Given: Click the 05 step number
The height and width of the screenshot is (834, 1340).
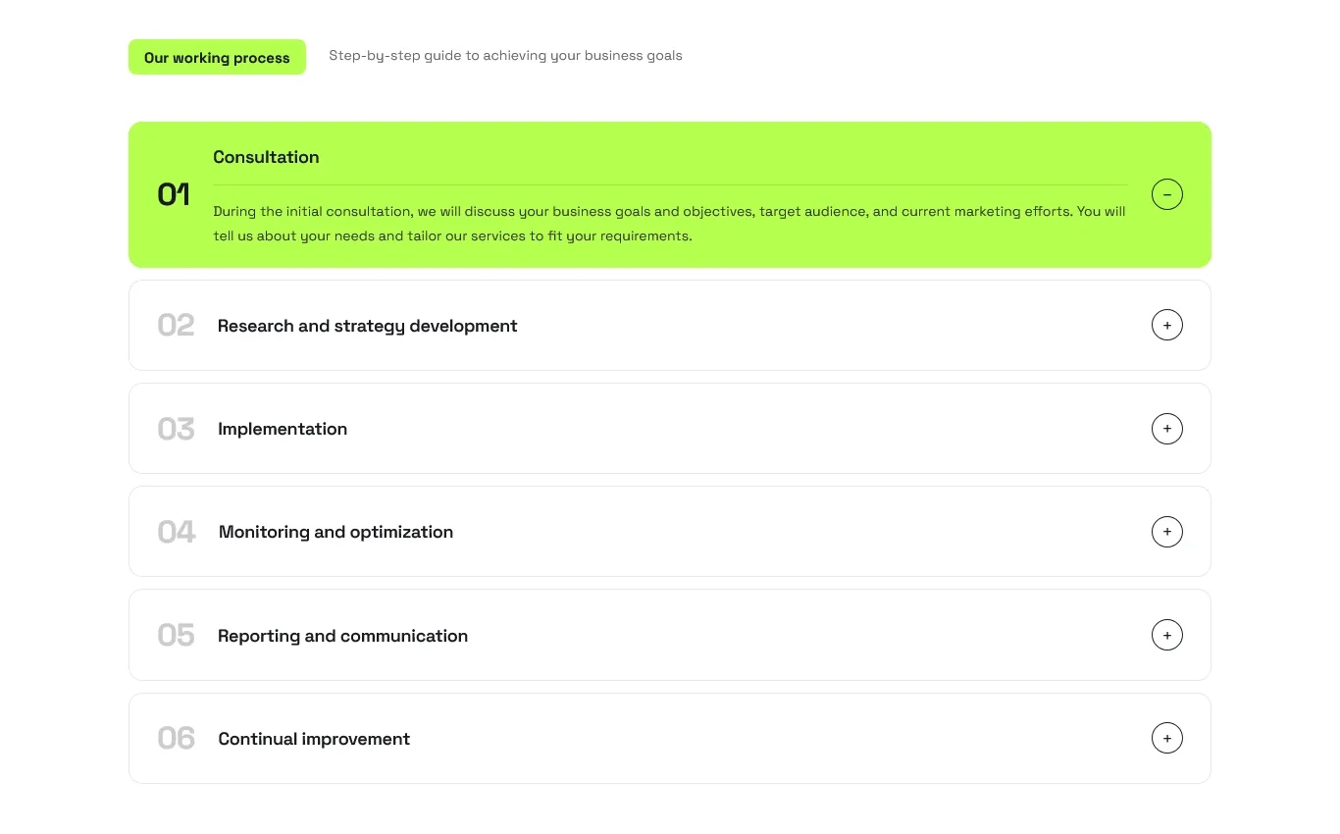Looking at the screenshot, I should (176, 635).
